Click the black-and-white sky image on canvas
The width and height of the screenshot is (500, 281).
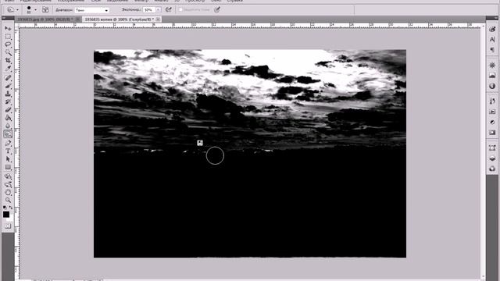pyautogui.click(x=250, y=153)
